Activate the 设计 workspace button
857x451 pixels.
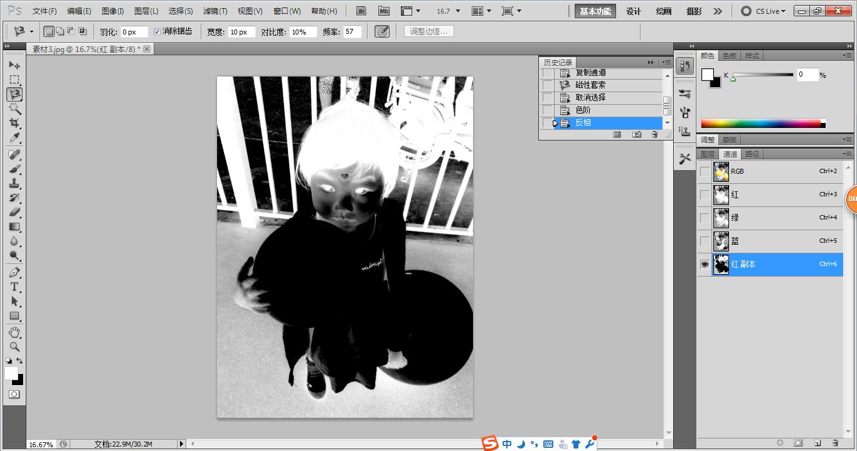(x=632, y=11)
